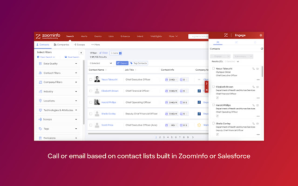Select Harold Phillips row checkbox in table

coord(91,102)
